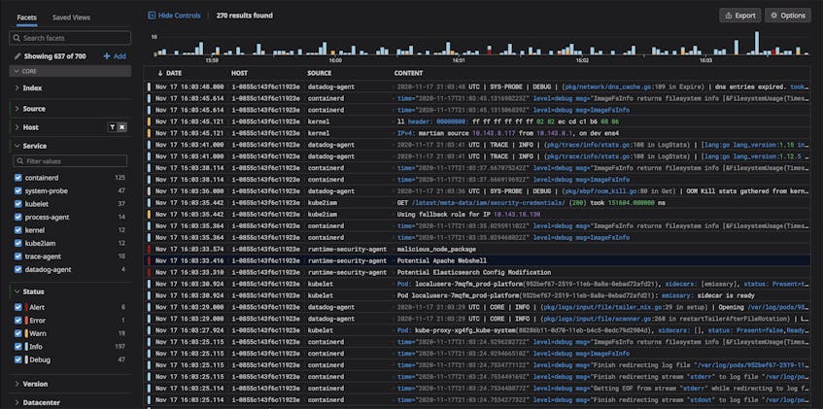
Task: Click the Export download icon
Action: coord(728,16)
